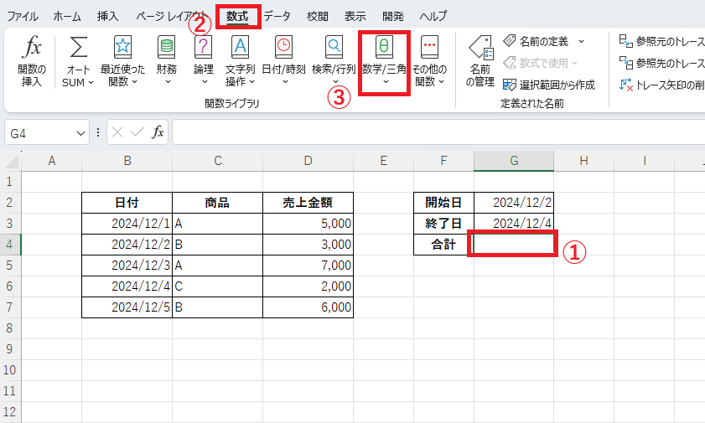
Task: Switch to the Review (校閲) tab
Action: 318,16
